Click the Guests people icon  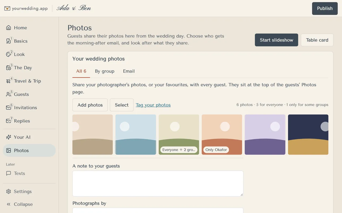[9, 94]
